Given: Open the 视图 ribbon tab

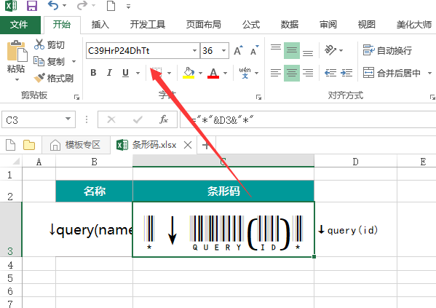Looking at the screenshot, I should 366,25.
